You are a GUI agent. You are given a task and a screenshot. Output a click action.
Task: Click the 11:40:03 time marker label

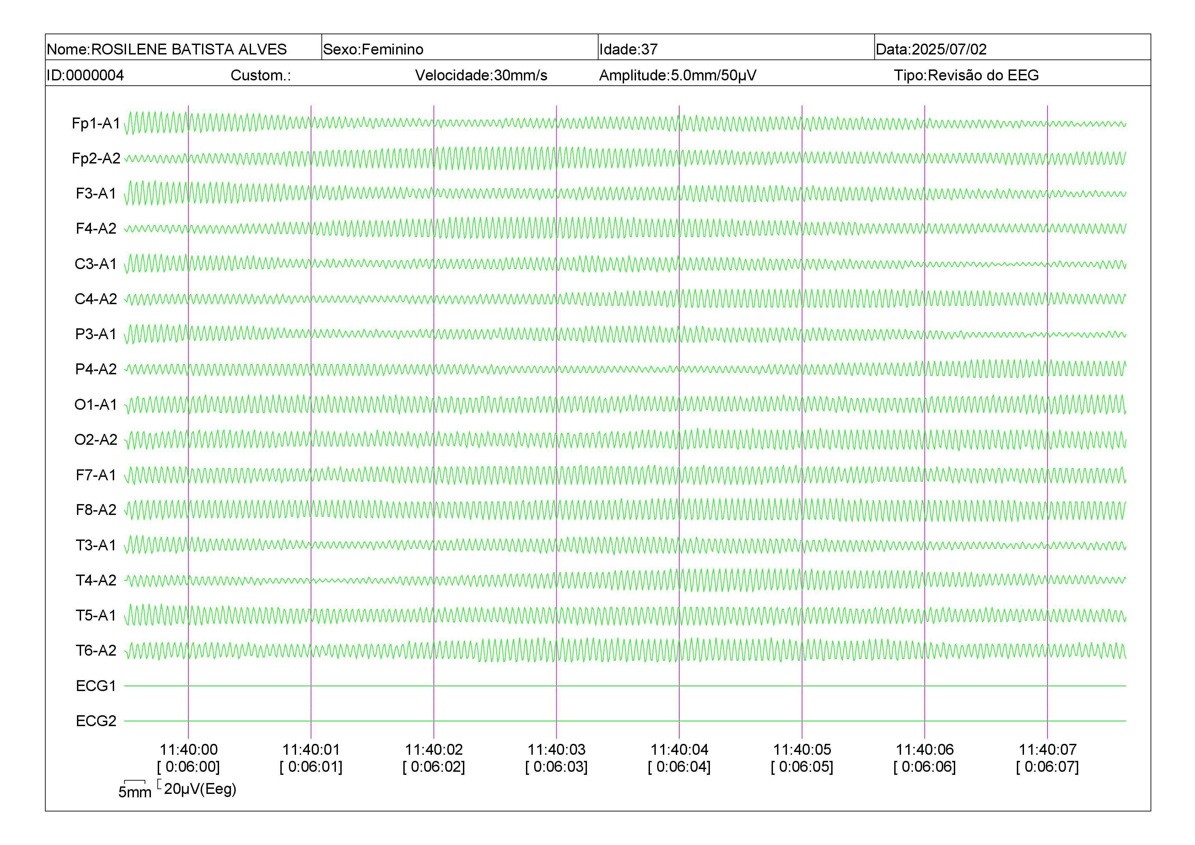click(556, 750)
